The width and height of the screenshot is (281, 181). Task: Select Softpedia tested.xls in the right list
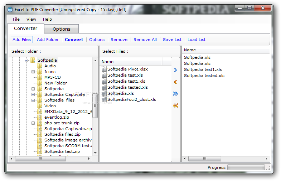pyautogui.click(x=204, y=76)
